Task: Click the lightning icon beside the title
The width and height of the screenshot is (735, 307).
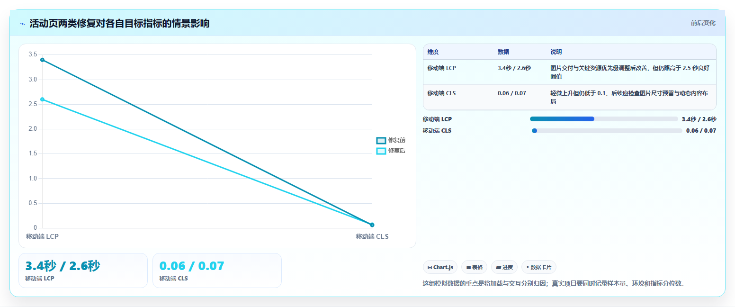Action: [x=22, y=24]
